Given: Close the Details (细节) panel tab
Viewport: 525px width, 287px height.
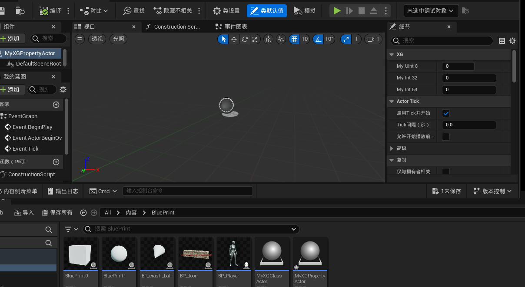Looking at the screenshot, I should 449,27.
